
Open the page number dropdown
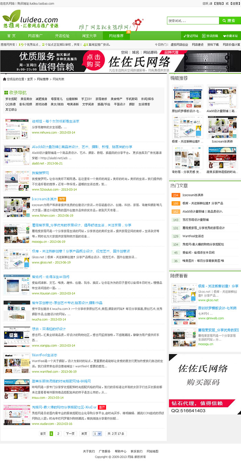pos(97,434)
